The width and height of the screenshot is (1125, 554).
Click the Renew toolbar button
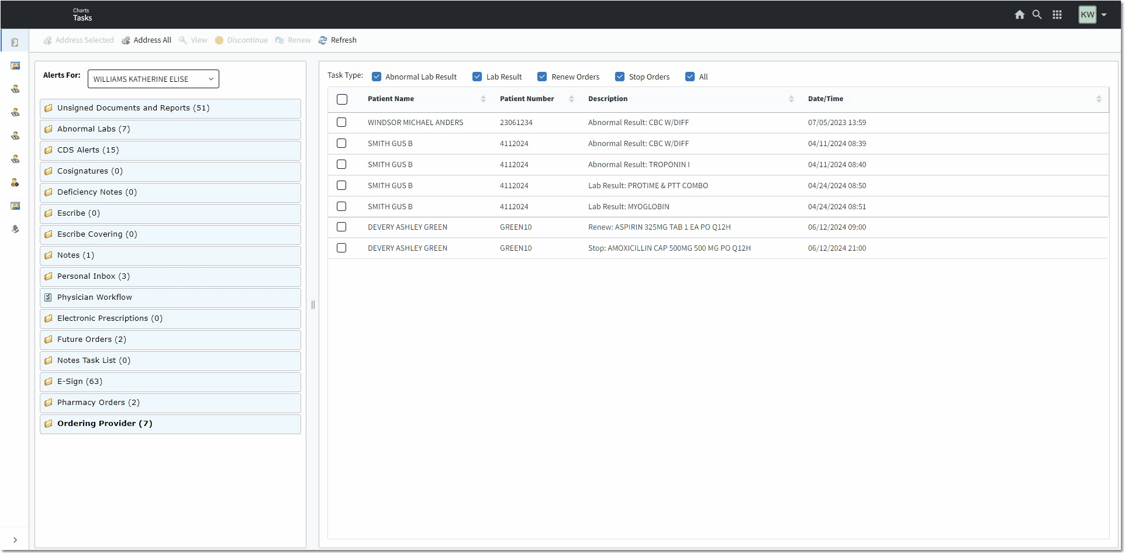pos(293,40)
